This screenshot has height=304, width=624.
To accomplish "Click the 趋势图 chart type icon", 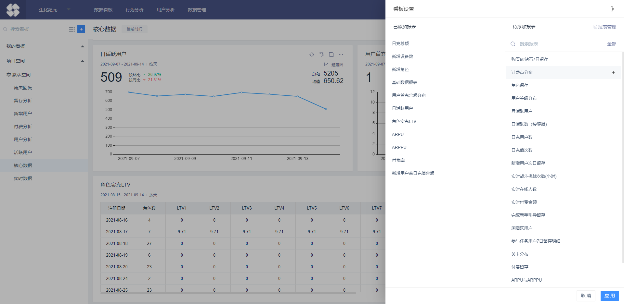I will click(x=326, y=65).
